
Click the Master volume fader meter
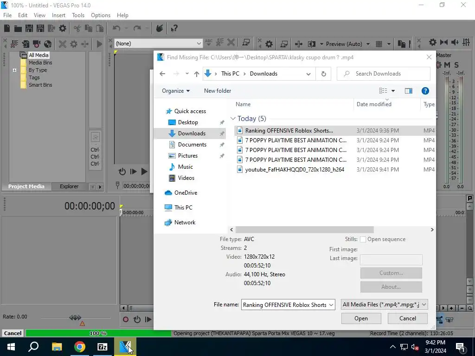[x=454, y=129]
